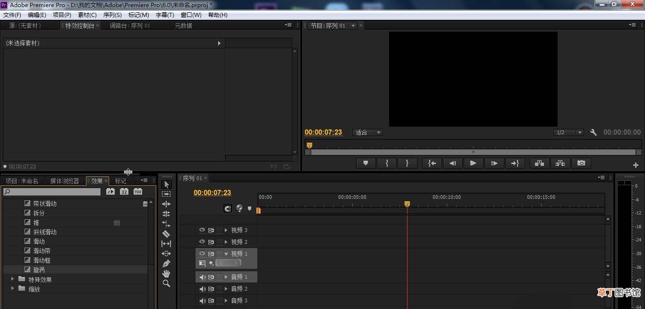Hide the 视频 2 track

coord(202,242)
